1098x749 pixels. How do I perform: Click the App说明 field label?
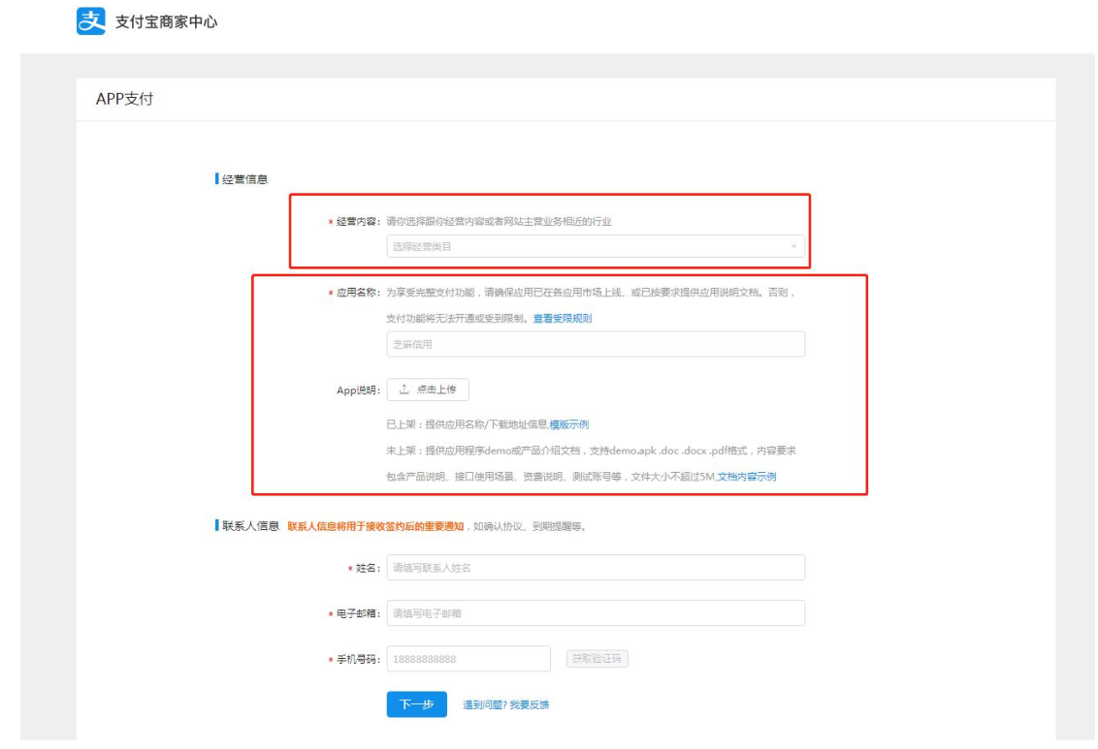tap(357, 390)
